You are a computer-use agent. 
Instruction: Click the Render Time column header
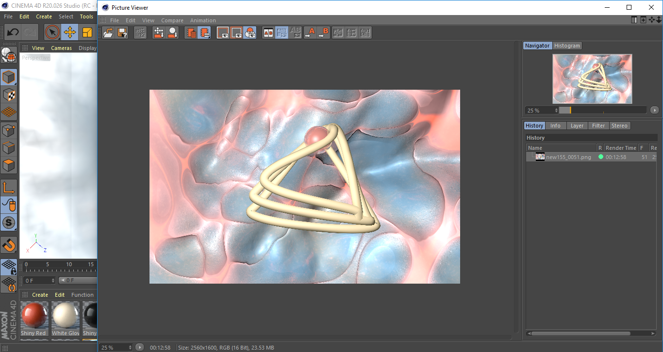(x=621, y=148)
